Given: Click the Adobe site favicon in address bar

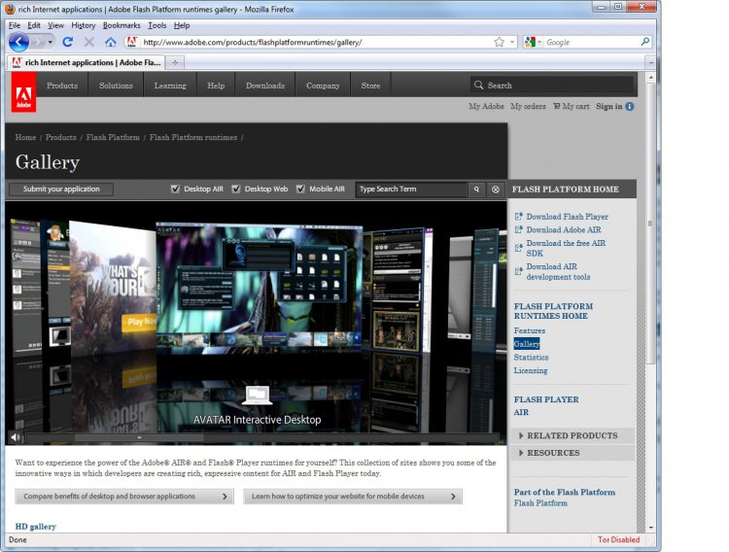Looking at the screenshot, I should click(131, 42).
